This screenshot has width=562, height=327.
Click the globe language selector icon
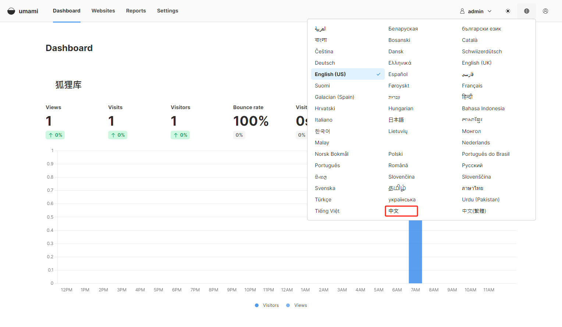[526, 11]
